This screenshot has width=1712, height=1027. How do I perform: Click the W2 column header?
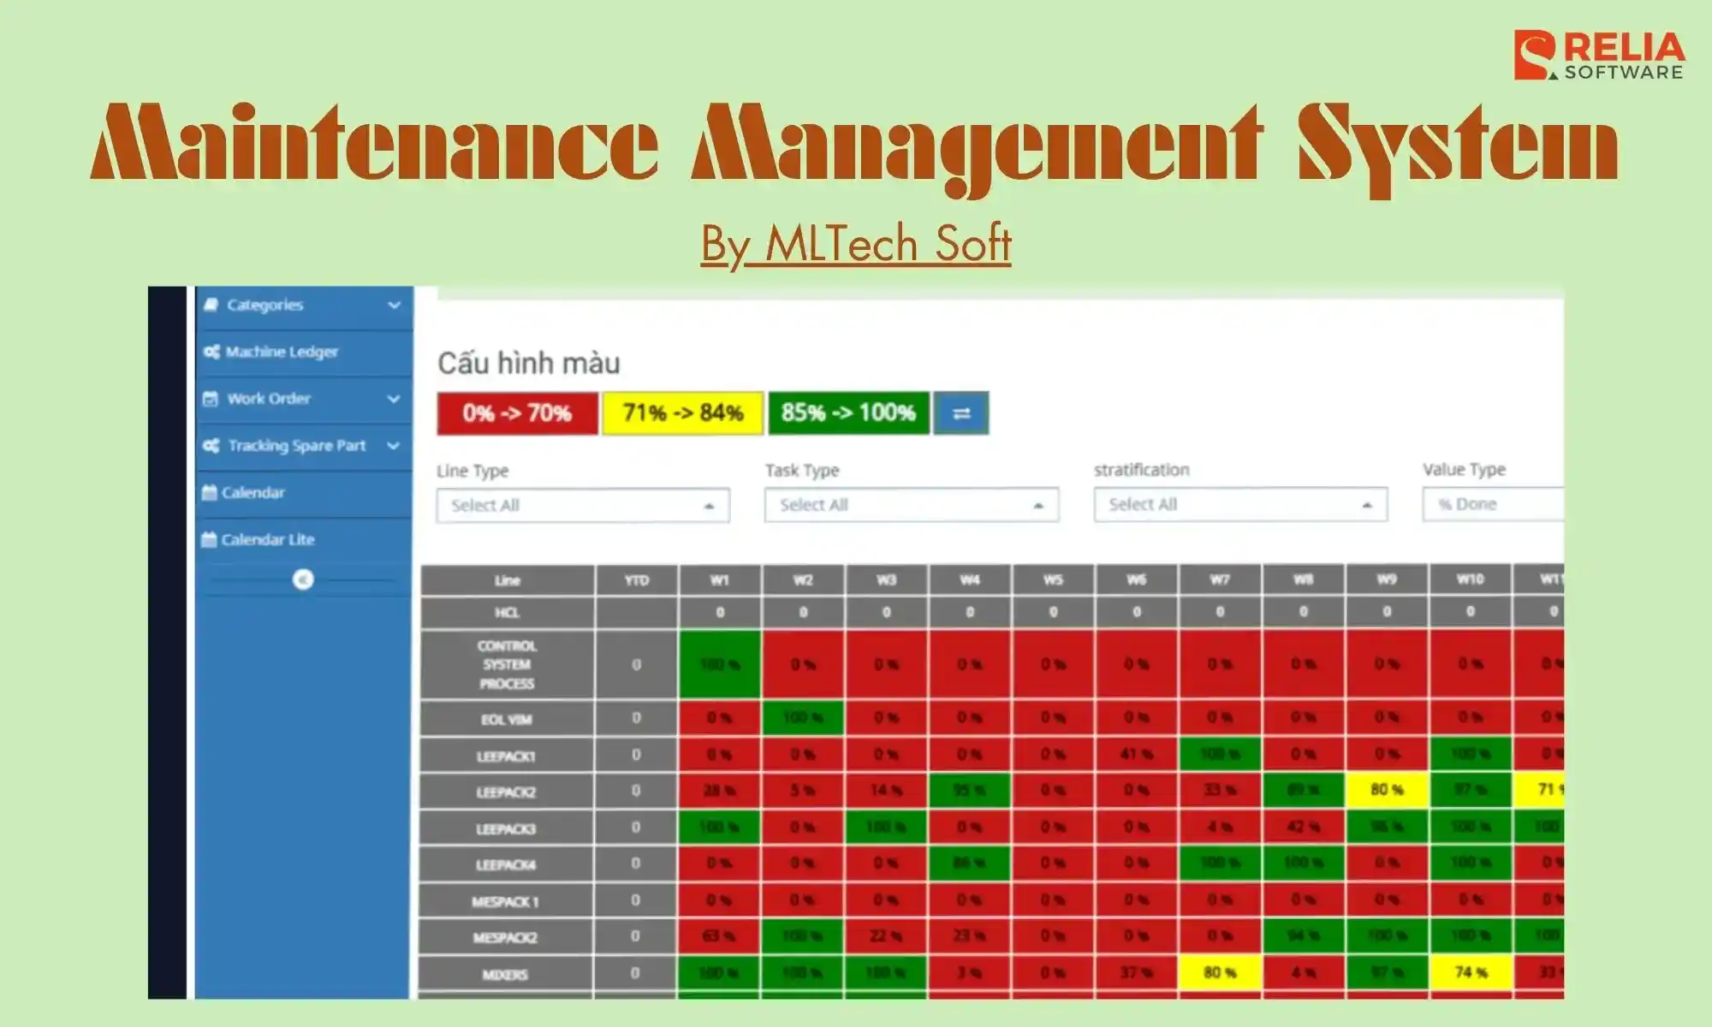tap(803, 580)
